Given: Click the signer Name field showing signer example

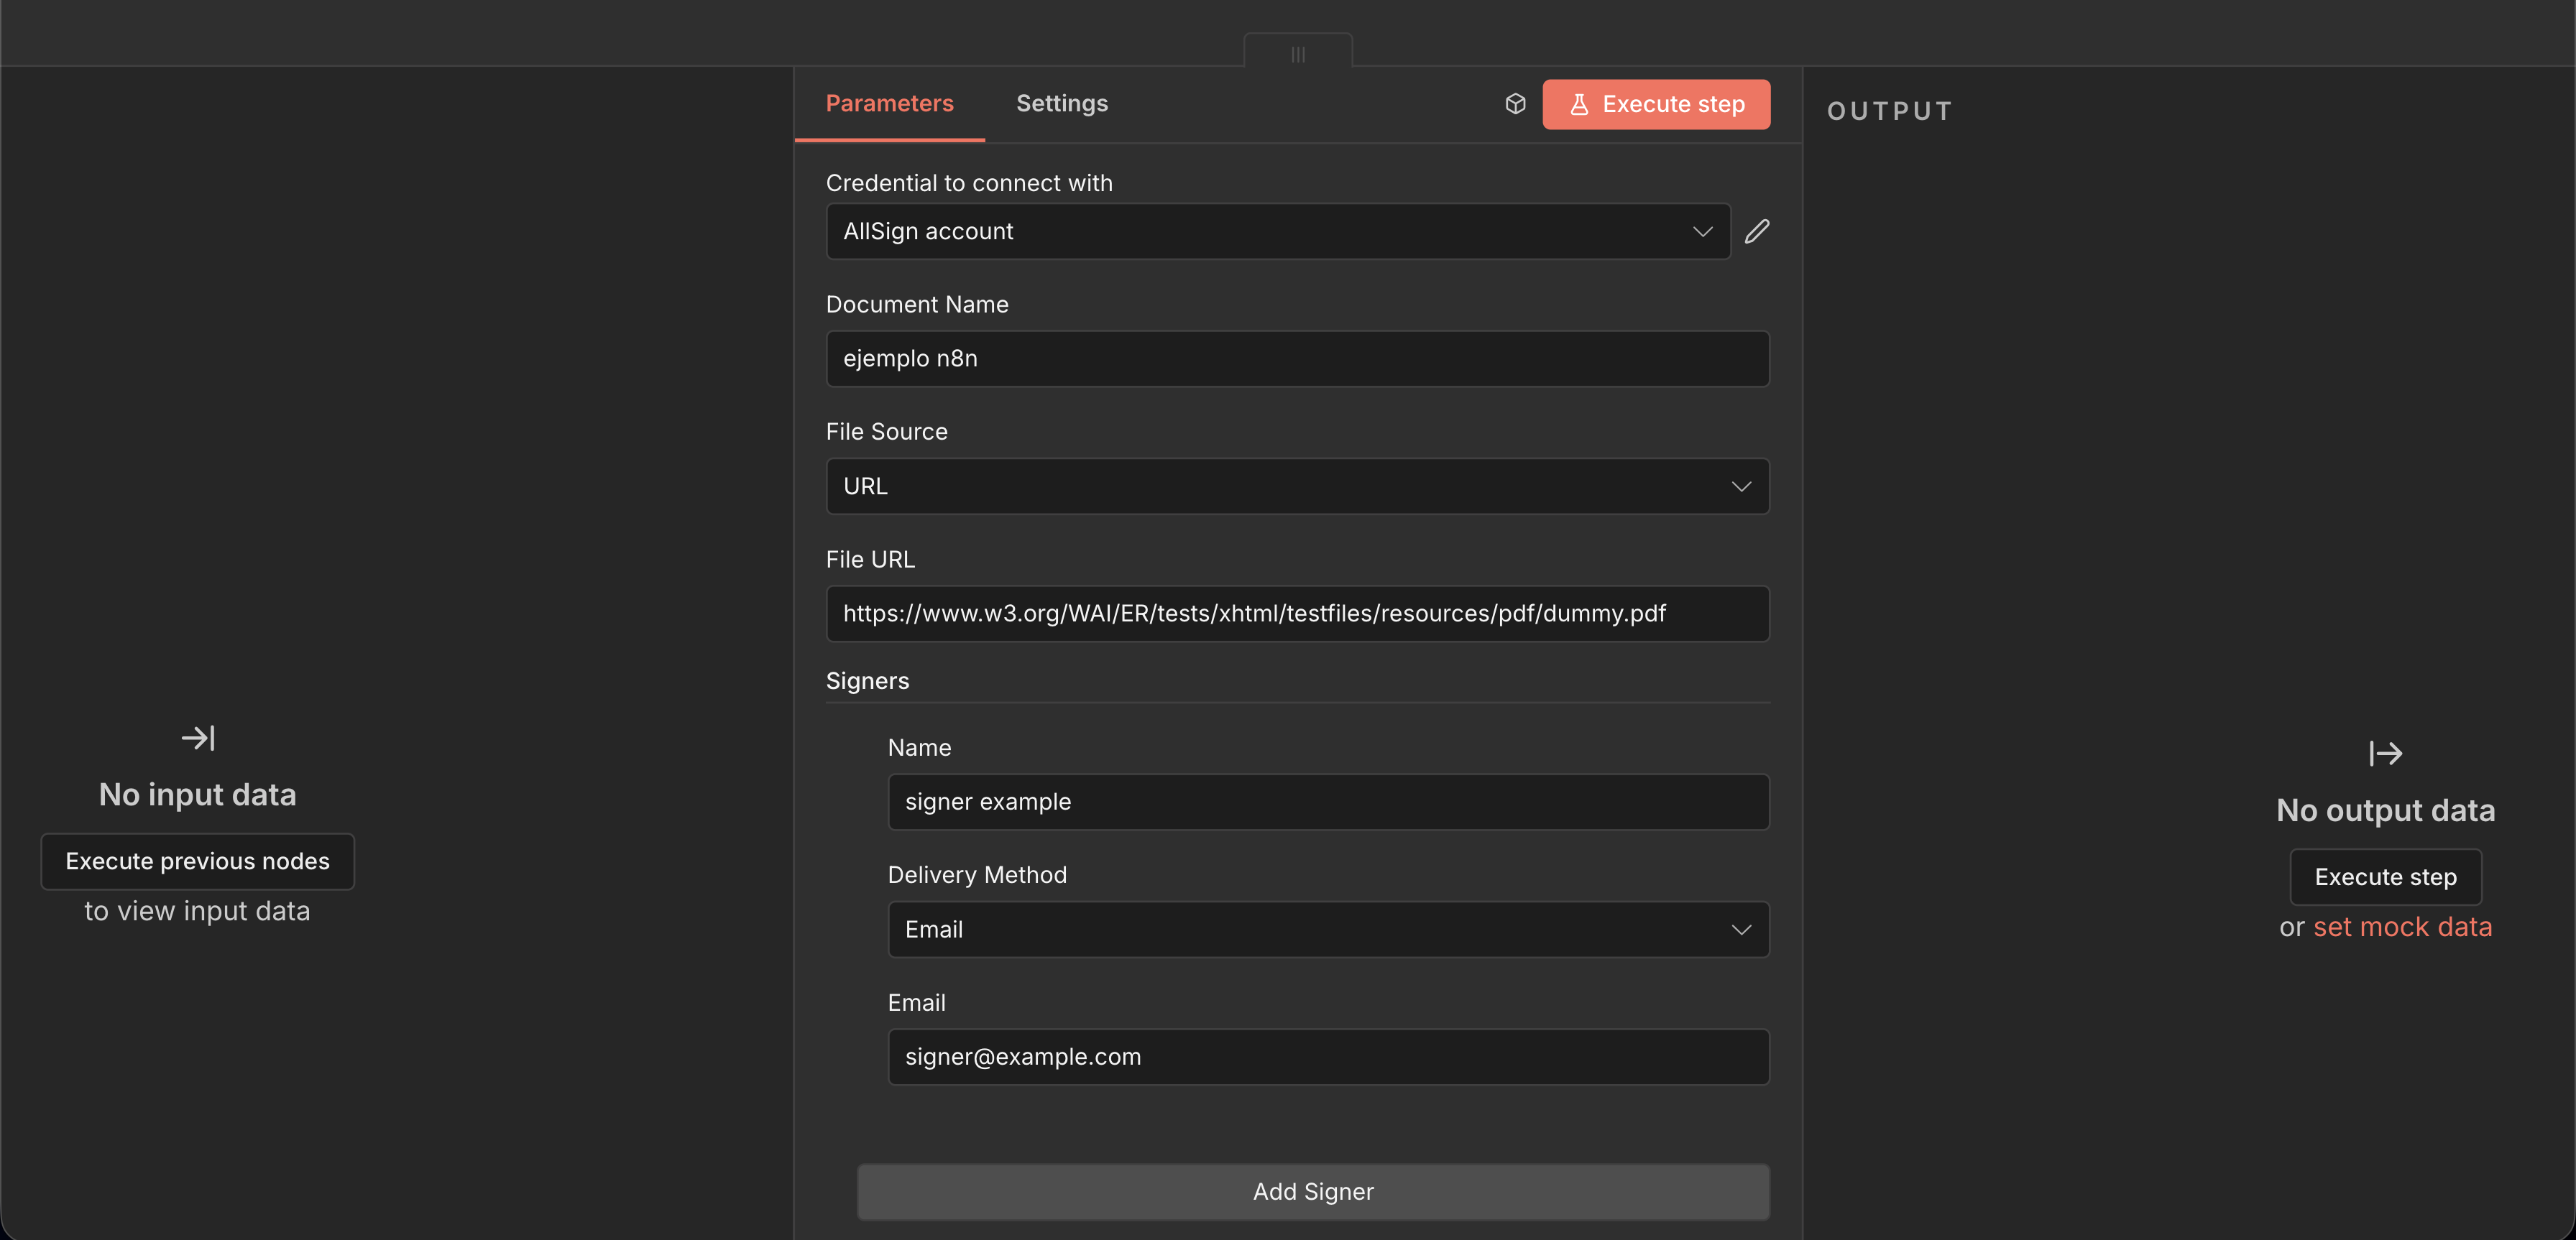Looking at the screenshot, I should (x=1328, y=801).
